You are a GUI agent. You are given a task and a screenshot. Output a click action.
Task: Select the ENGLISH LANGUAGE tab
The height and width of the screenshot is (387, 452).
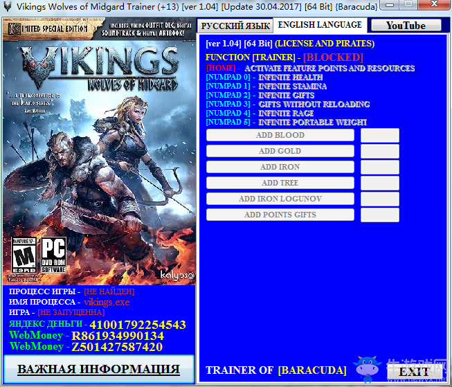coord(320,25)
